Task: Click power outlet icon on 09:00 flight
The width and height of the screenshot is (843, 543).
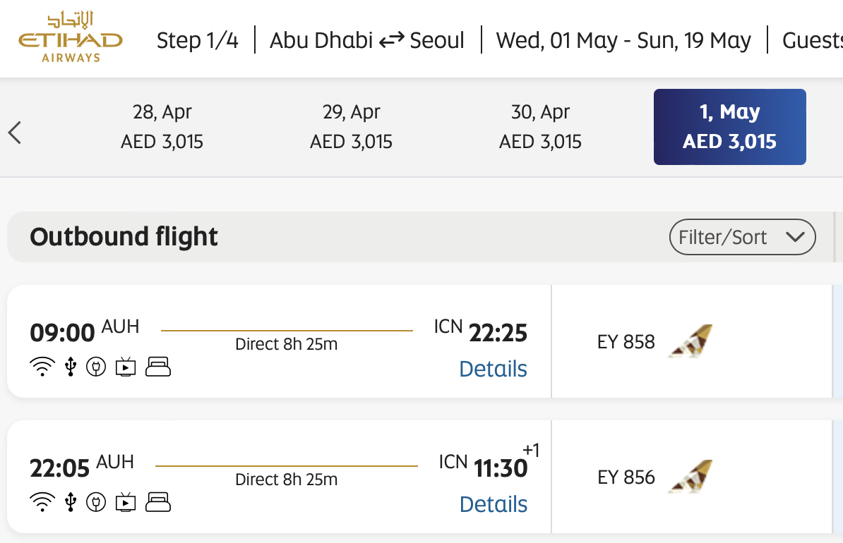Action: pyautogui.click(x=96, y=367)
